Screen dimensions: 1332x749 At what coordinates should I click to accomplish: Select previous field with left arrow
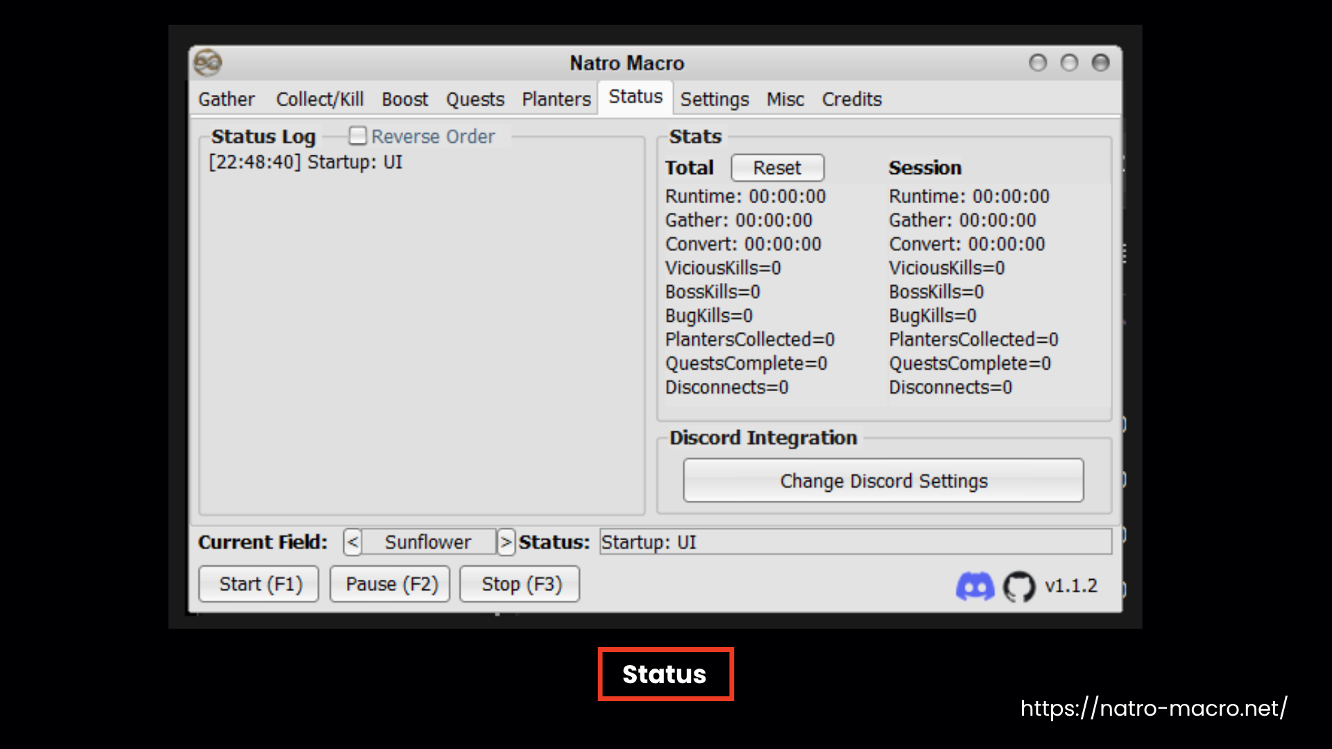[x=352, y=542]
